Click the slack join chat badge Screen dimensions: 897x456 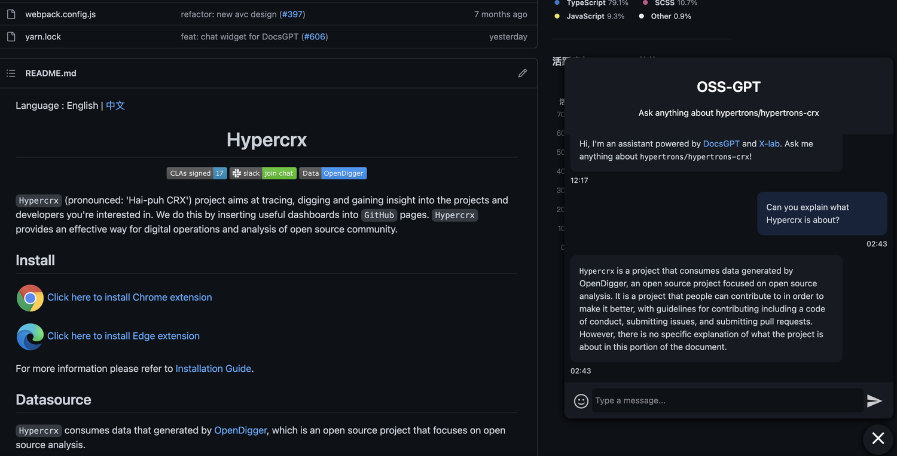[263, 173]
